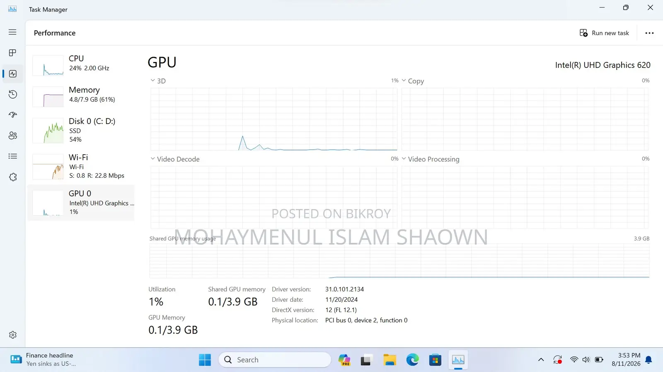
Task: Open File Explorer from the taskbar
Action: click(390, 360)
